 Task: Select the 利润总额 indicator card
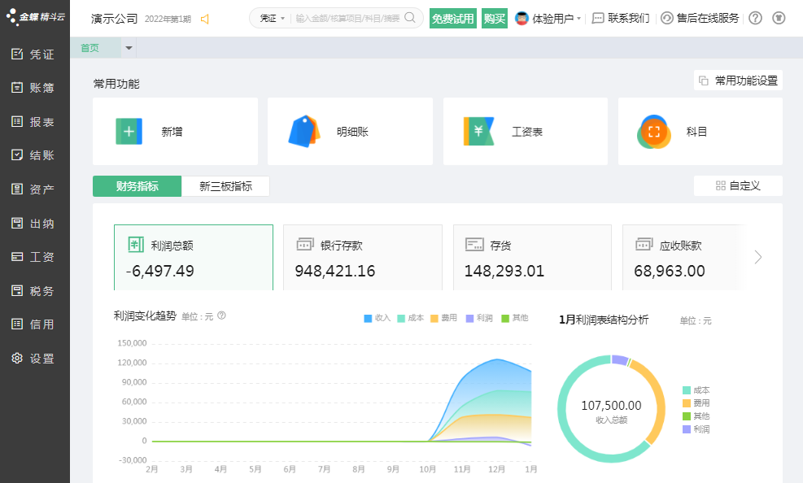(x=194, y=258)
